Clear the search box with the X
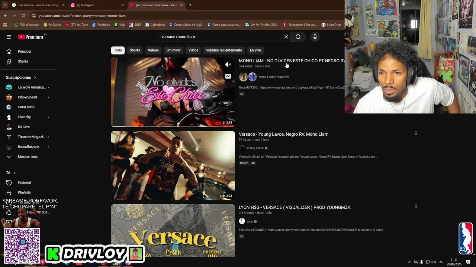Viewport: 476px width, 267px height. [x=286, y=37]
